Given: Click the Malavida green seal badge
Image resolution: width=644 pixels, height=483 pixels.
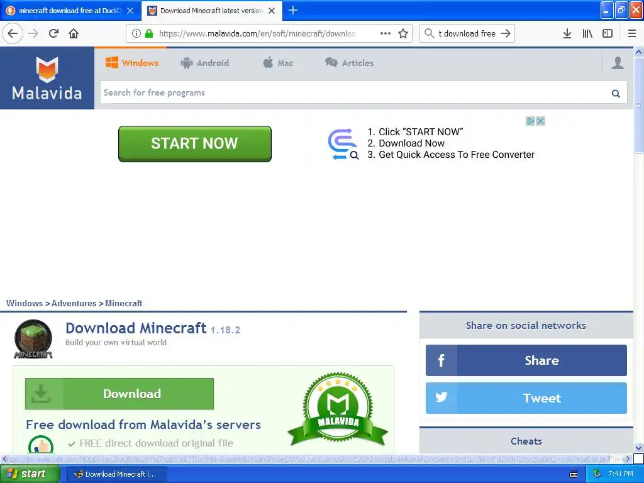Looking at the screenshot, I should 338,409.
